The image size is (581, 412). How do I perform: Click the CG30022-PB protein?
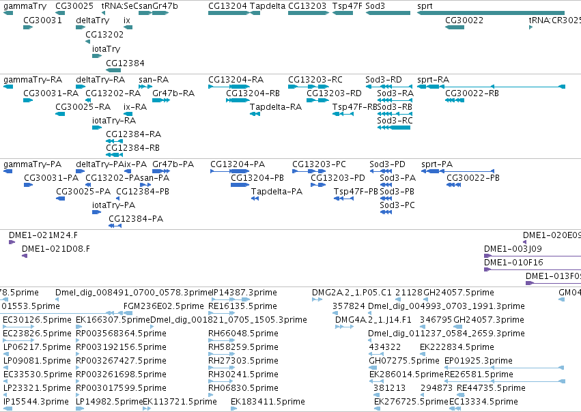(x=454, y=185)
